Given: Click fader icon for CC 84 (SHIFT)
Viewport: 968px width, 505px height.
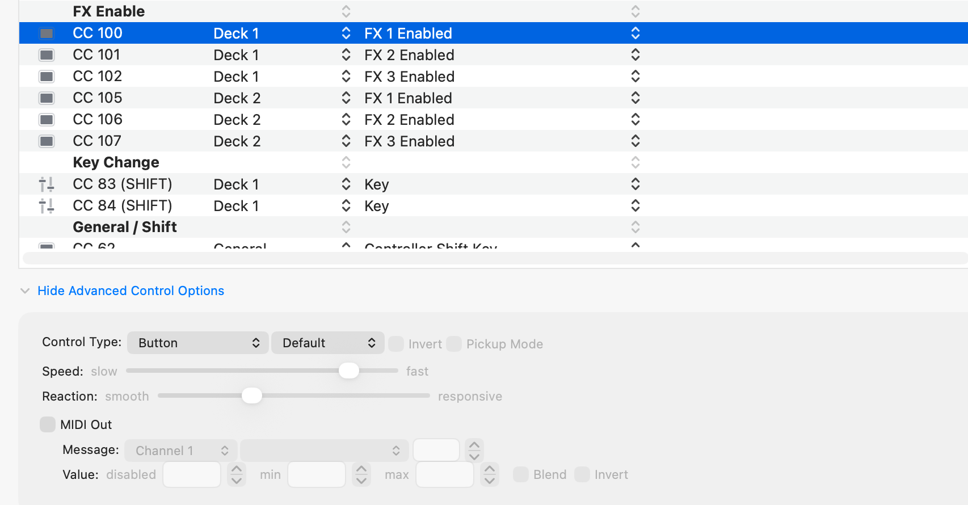Looking at the screenshot, I should 47,206.
